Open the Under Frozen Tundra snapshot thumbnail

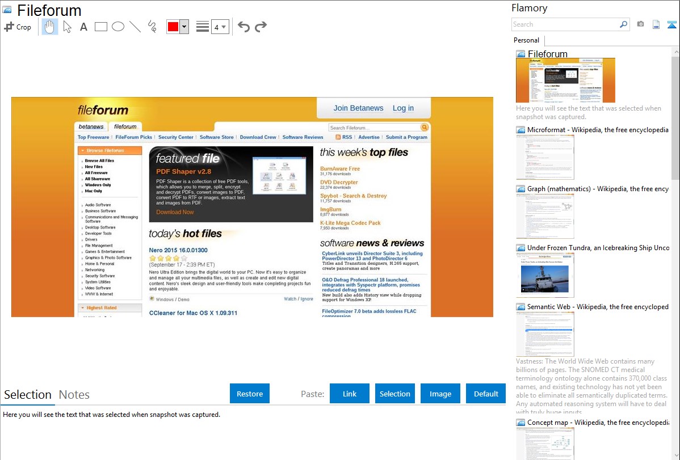point(545,275)
